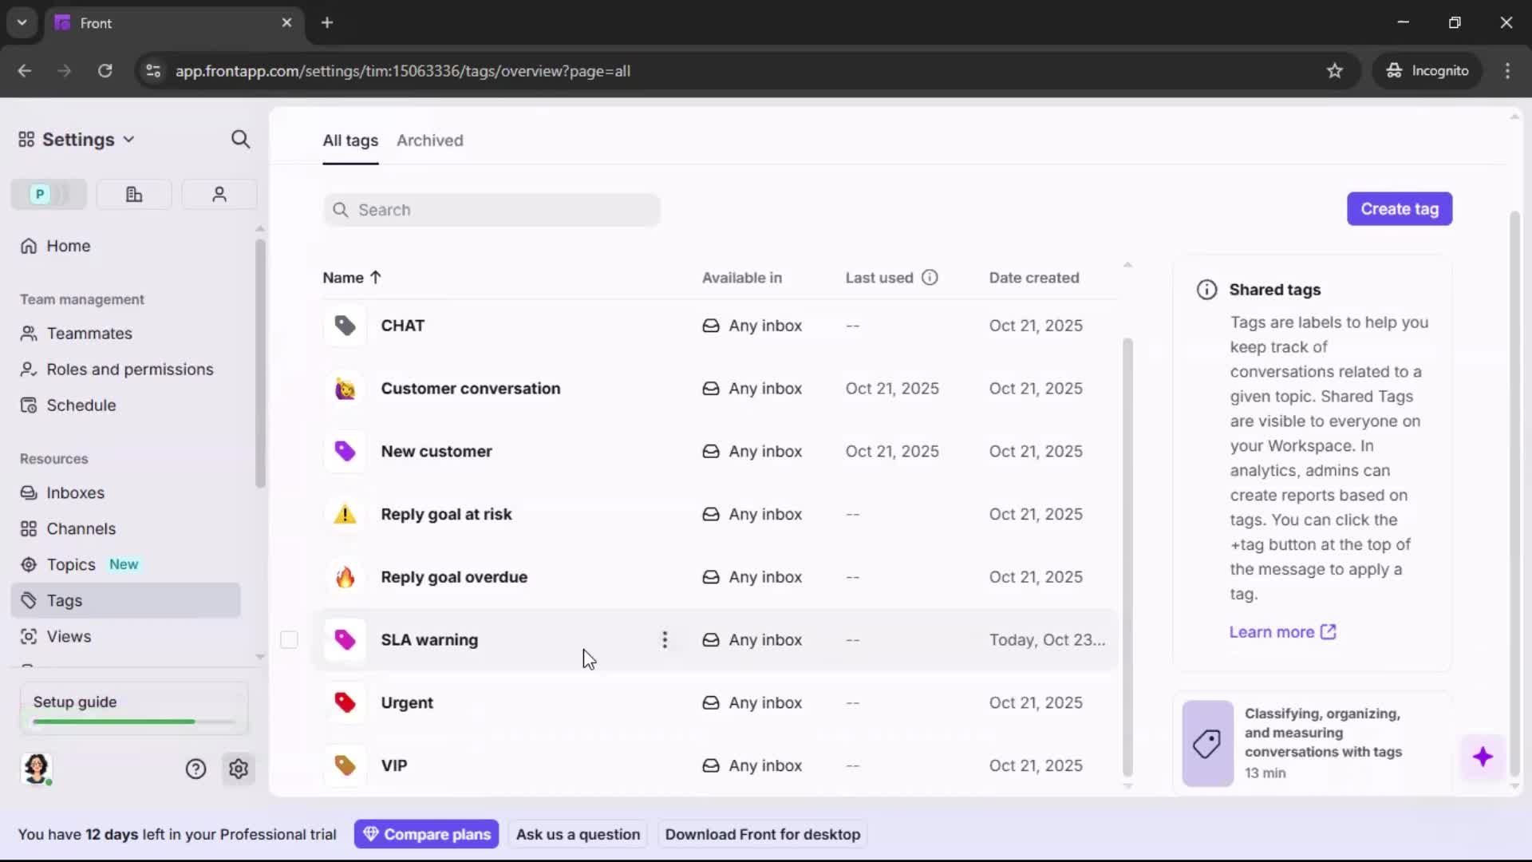Toggle the Name column sort arrow
Viewport: 1532px width, 862px height.
point(374,277)
